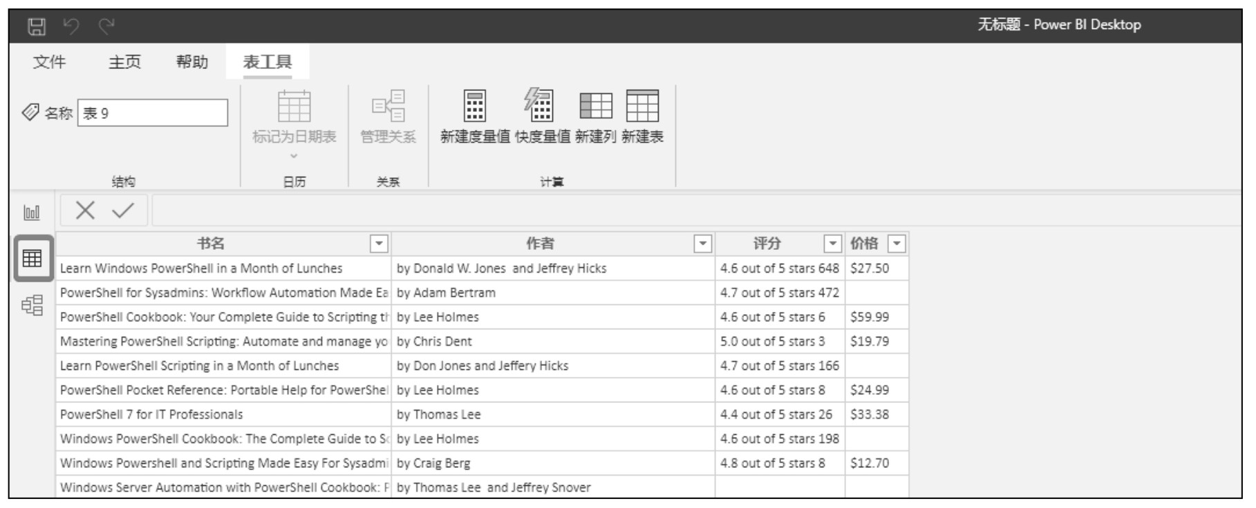Open the 文件 menu tab

50,62
